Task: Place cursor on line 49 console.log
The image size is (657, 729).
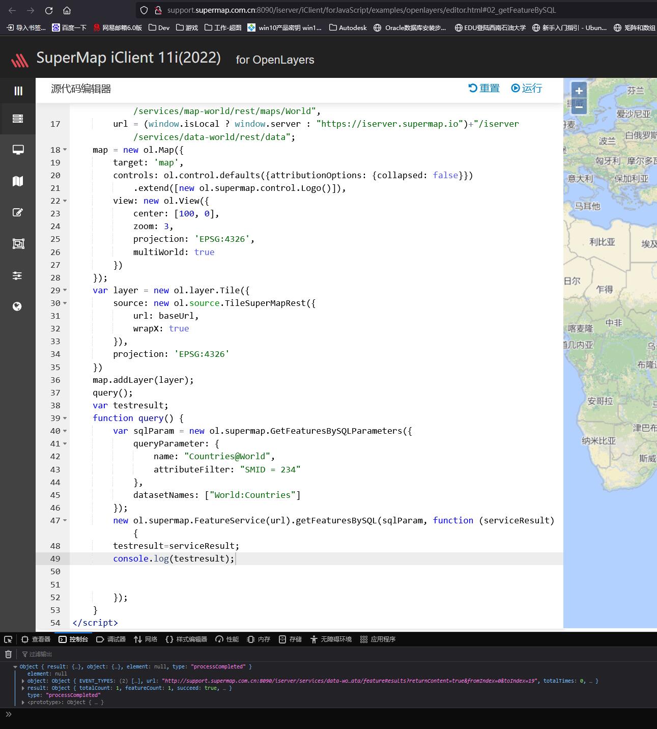Action: click(174, 559)
